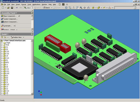Close the Assembly Panel with X
The width and height of the screenshot is (140, 102).
click(x=32, y=10)
